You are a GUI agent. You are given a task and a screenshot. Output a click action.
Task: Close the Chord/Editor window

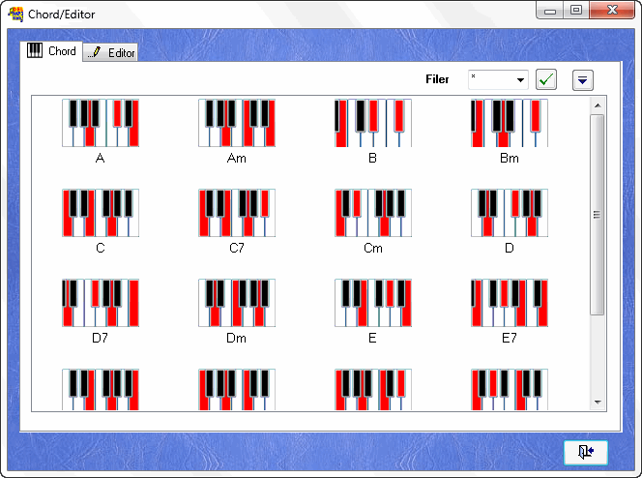pos(612,11)
